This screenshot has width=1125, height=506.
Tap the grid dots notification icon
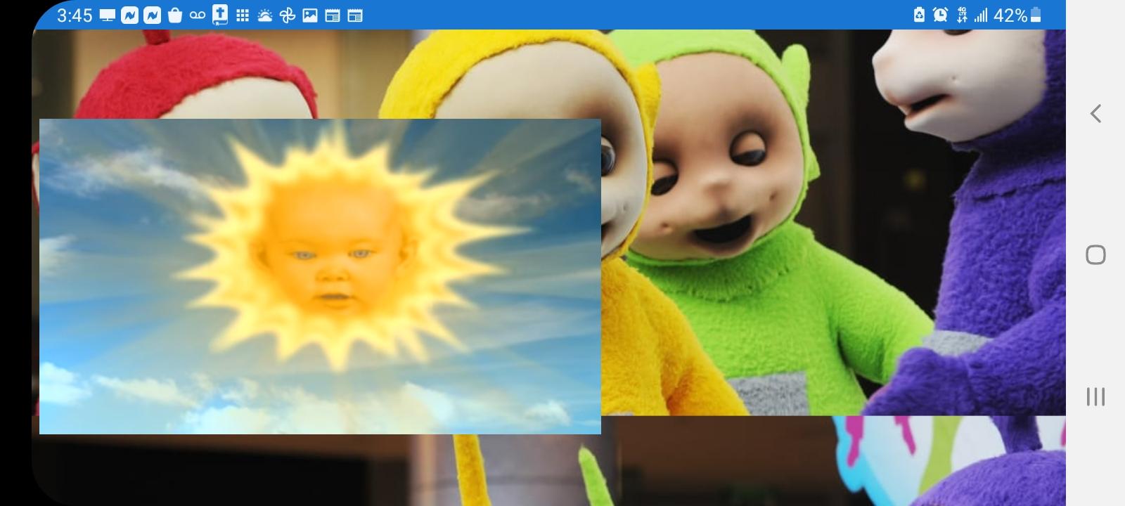click(x=243, y=15)
